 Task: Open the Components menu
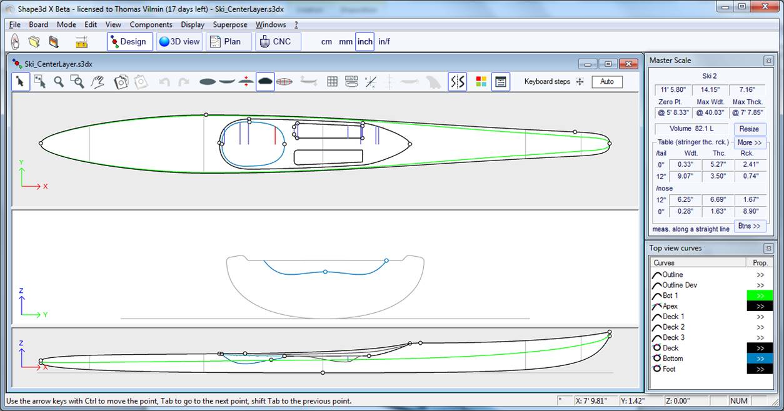151,25
